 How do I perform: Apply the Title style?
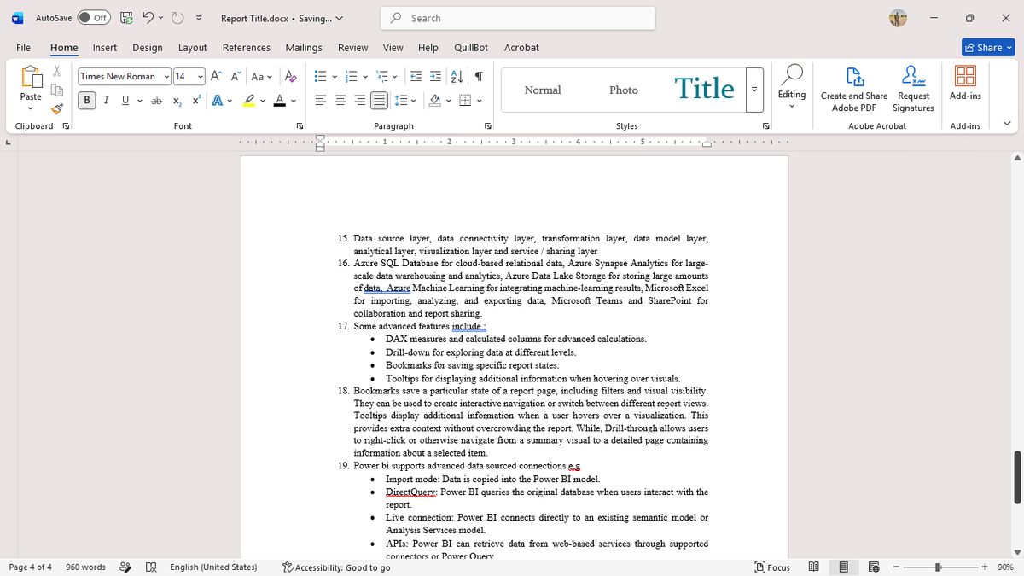[x=704, y=90]
